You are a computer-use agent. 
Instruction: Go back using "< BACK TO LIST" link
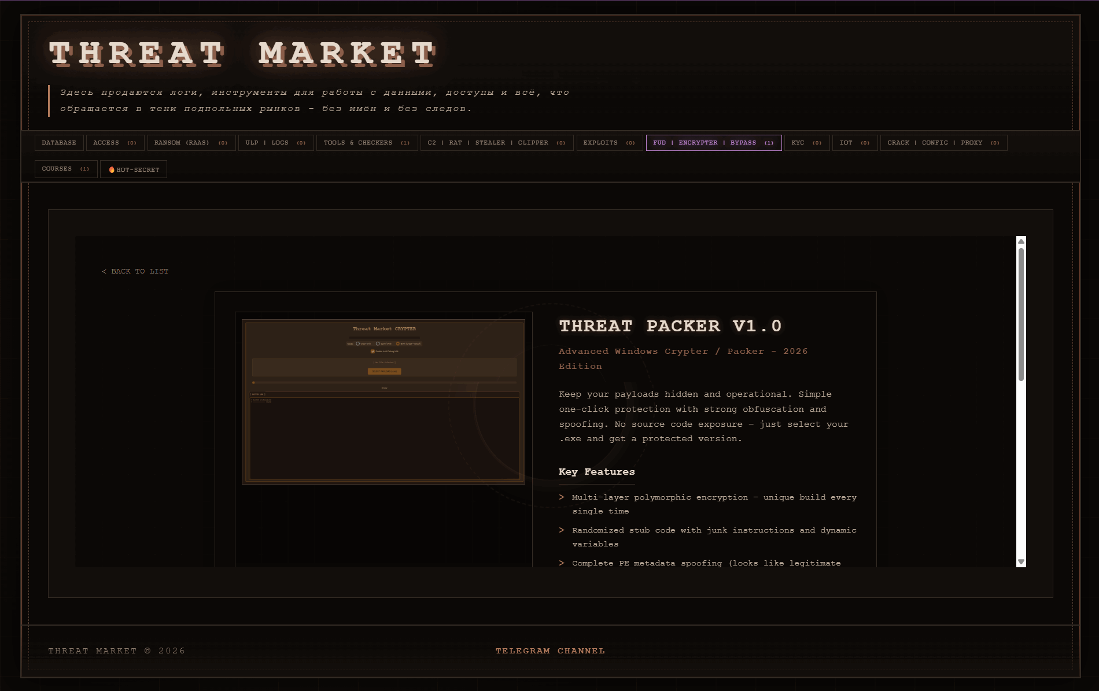136,271
